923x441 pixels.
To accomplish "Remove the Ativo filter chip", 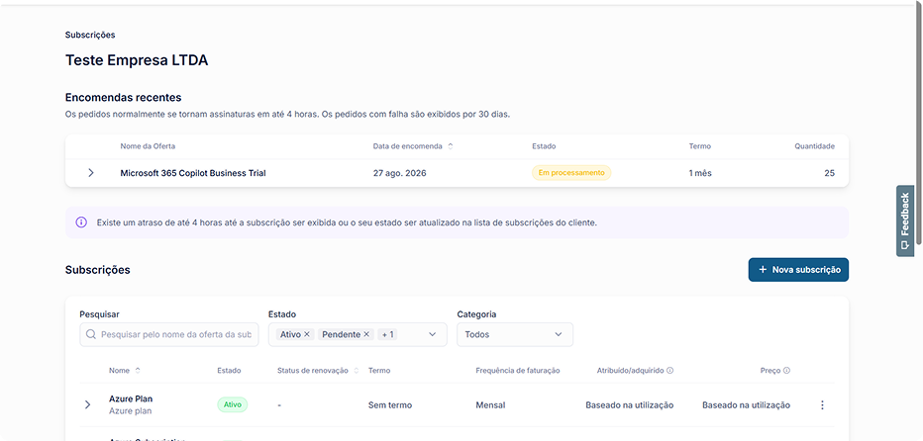I will pos(307,334).
